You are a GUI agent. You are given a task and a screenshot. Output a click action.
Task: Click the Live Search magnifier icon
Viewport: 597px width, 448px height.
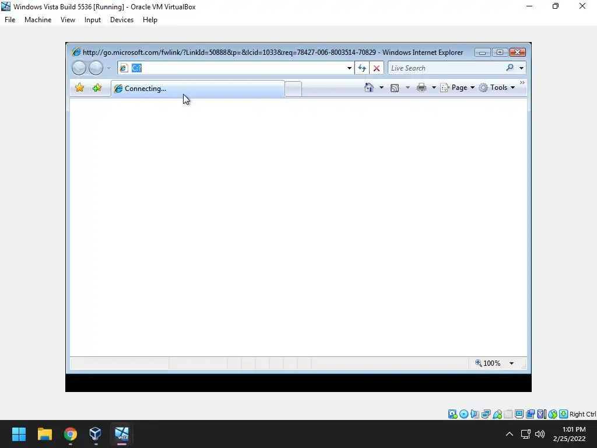(510, 68)
